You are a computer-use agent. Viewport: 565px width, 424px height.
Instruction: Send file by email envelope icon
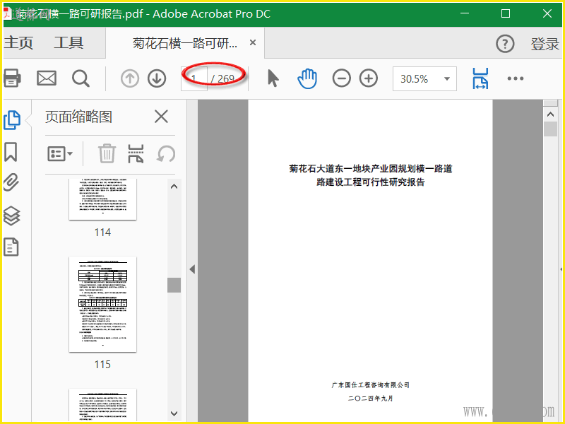tap(47, 78)
